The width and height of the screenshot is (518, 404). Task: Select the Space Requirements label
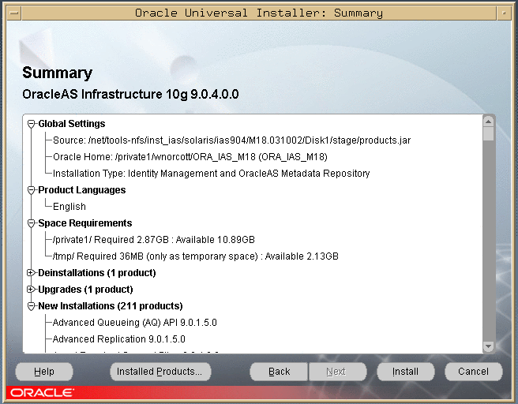tap(85, 223)
